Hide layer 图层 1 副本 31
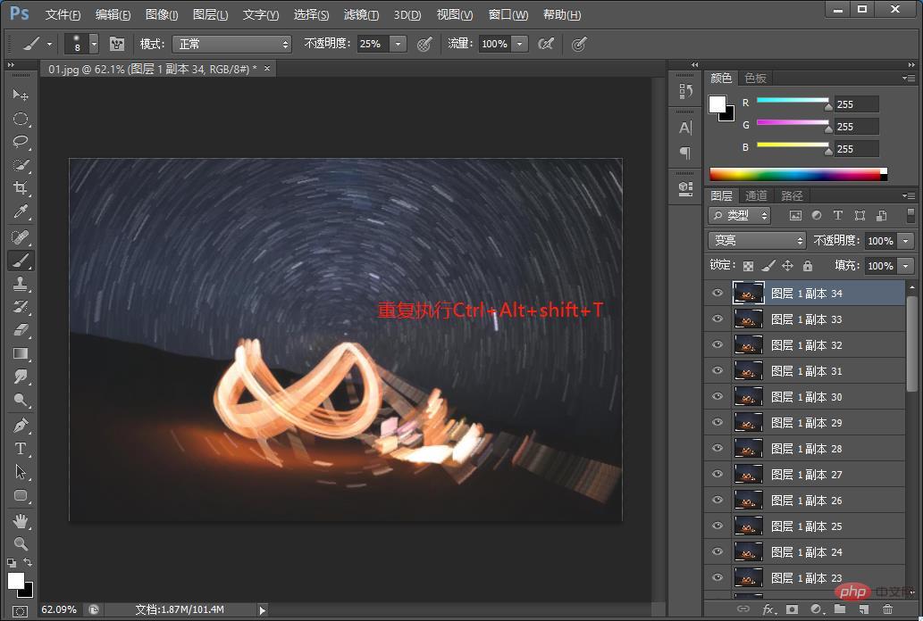 [717, 370]
